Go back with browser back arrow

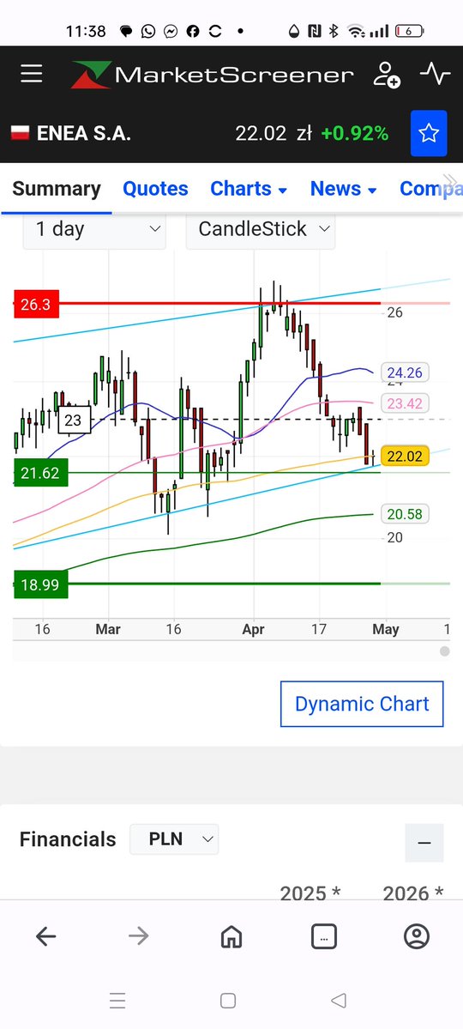click(46, 936)
